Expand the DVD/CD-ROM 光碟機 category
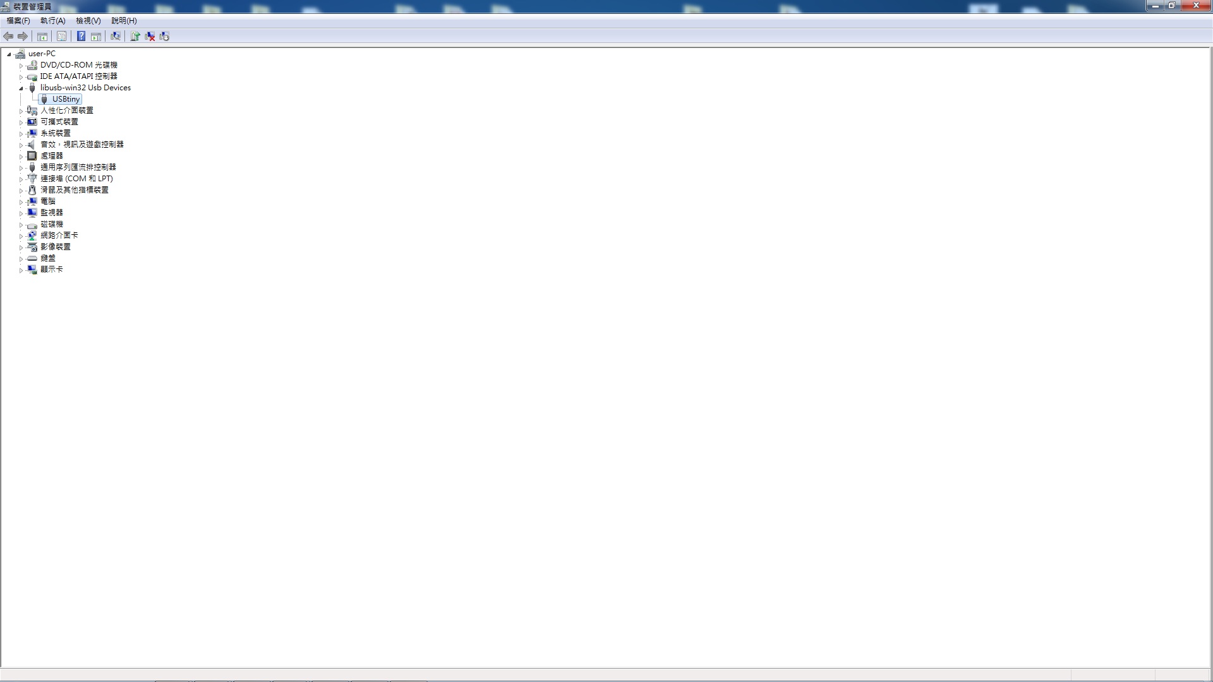 (21, 66)
